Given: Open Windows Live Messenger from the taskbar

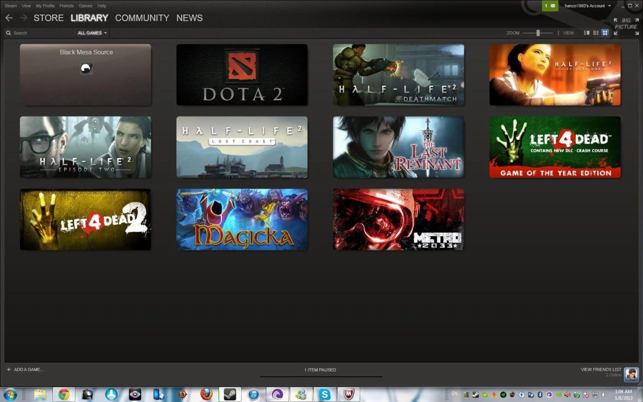Looking at the screenshot, I should (301, 394).
